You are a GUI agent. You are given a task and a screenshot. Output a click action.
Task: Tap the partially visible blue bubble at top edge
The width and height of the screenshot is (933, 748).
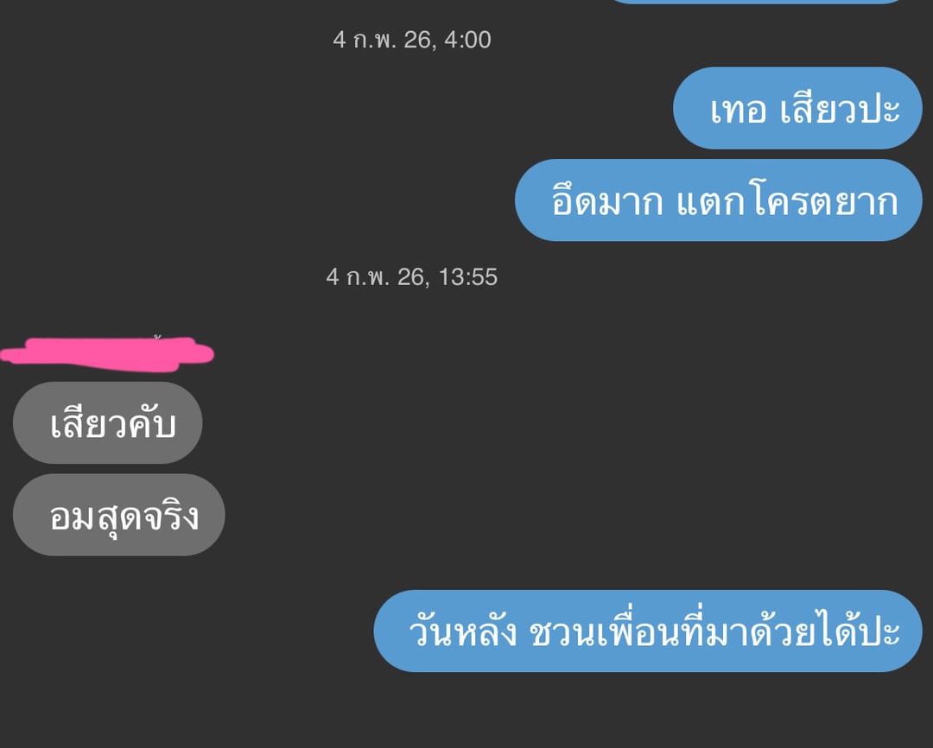[756, 2]
